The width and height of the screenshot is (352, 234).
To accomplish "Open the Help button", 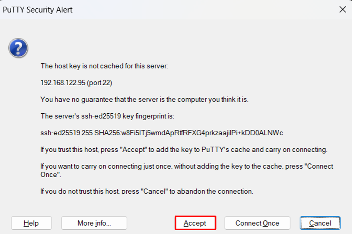I will tap(31, 223).
